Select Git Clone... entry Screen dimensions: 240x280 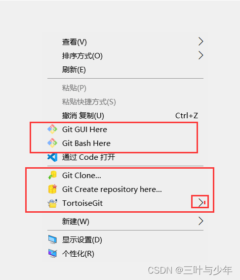point(125,175)
